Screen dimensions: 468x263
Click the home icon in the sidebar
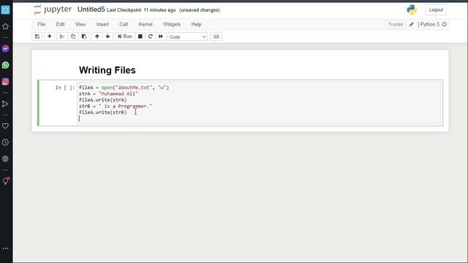click(5, 26)
